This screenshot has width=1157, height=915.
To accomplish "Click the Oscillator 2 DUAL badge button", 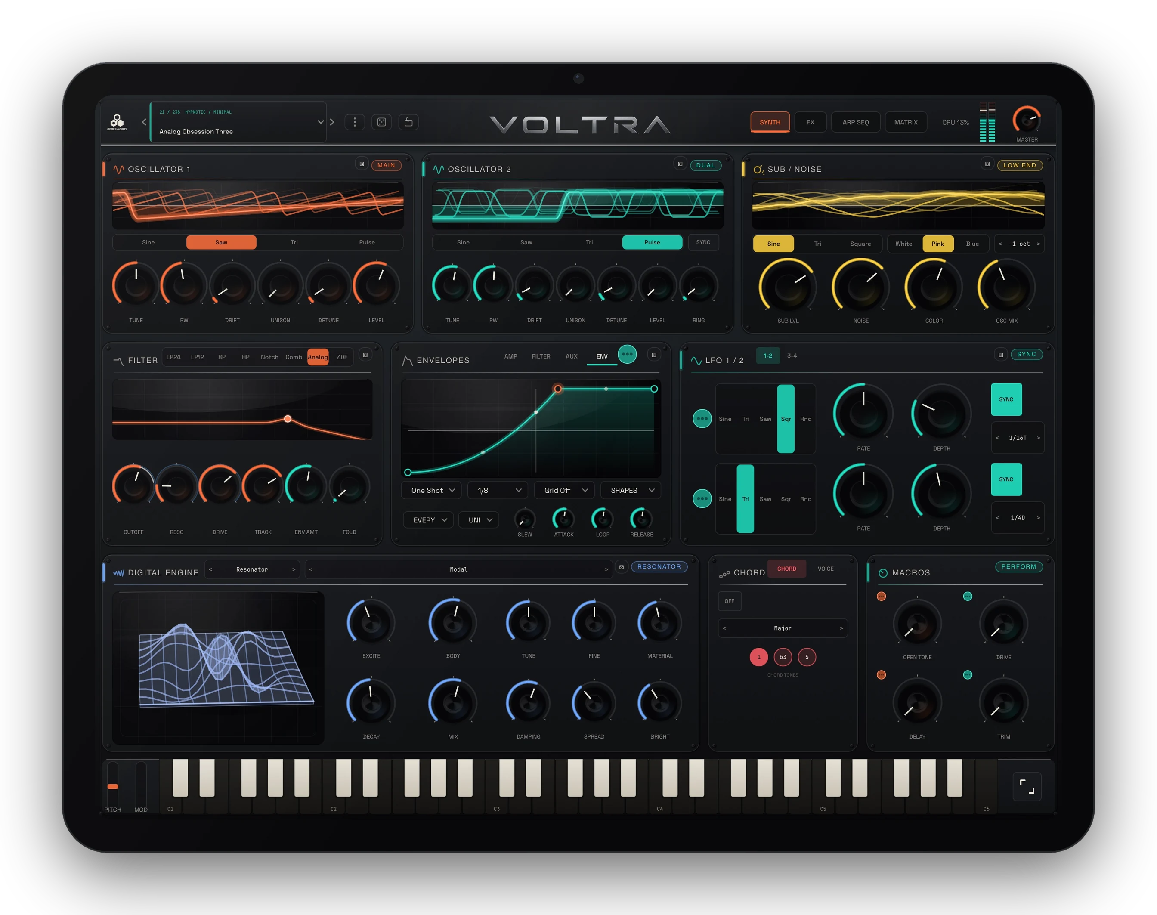I will 705,165.
